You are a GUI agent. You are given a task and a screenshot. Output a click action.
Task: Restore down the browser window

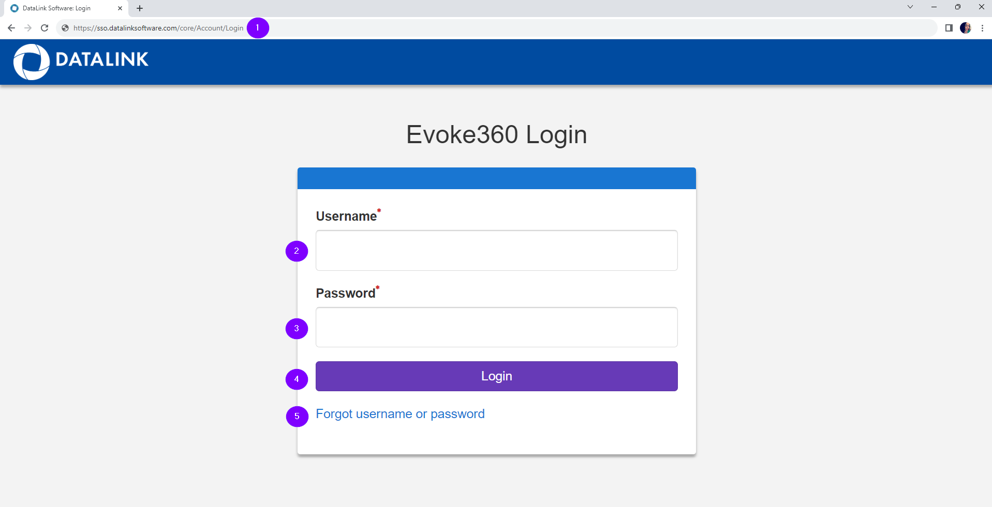957,7
